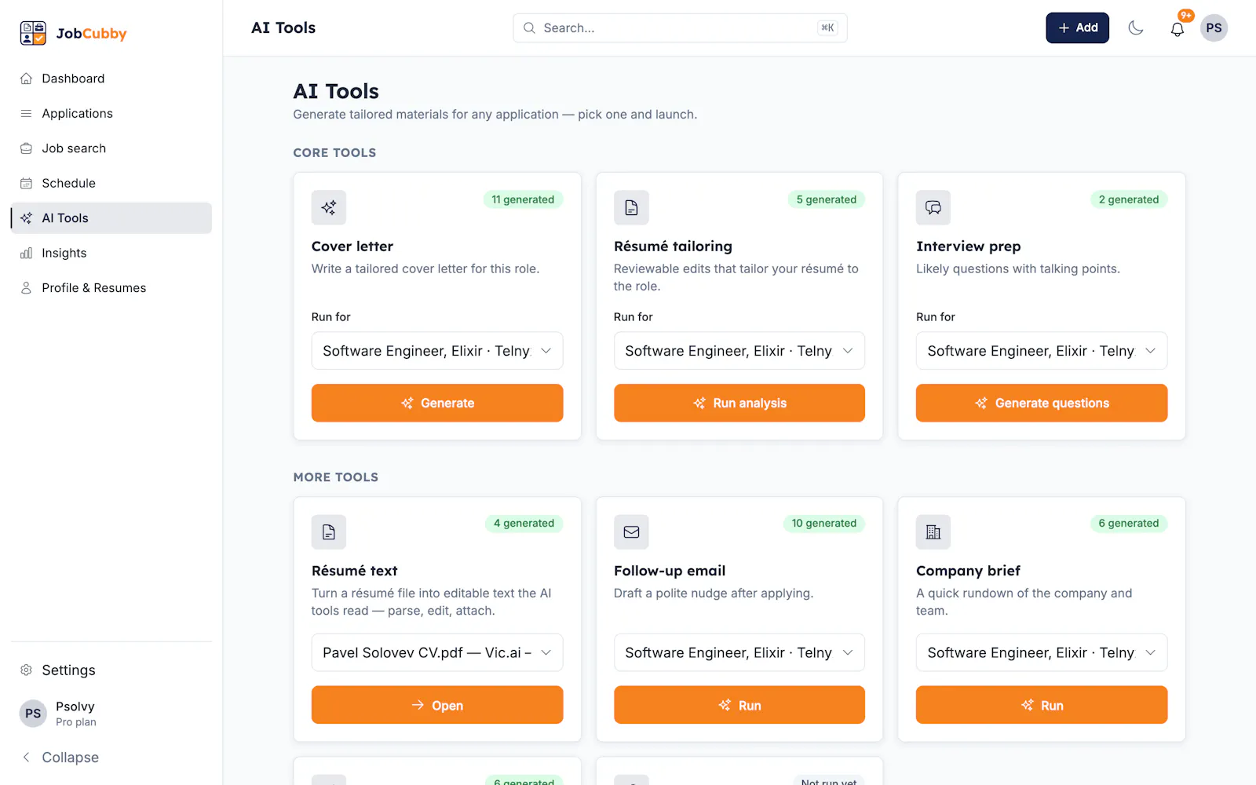The height and width of the screenshot is (785, 1256).
Task: Click the JobCubby logo icon
Action: (x=33, y=33)
